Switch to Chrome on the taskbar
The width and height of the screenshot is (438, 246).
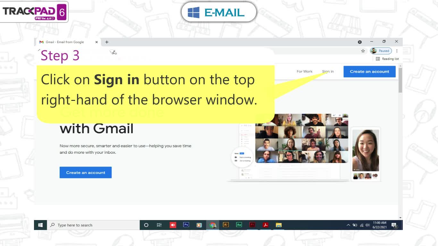tap(213, 225)
